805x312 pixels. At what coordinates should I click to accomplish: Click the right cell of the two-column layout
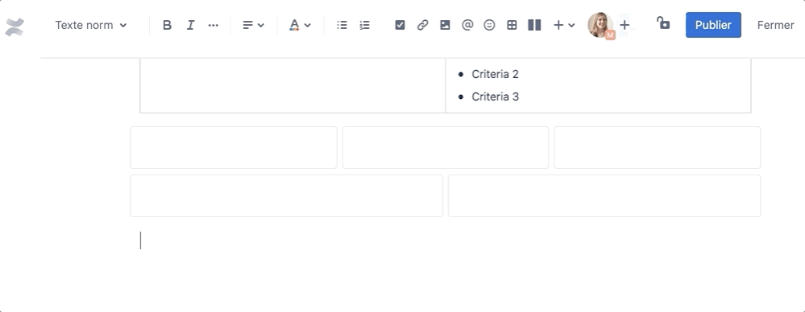pyautogui.click(x=604, y=195)
